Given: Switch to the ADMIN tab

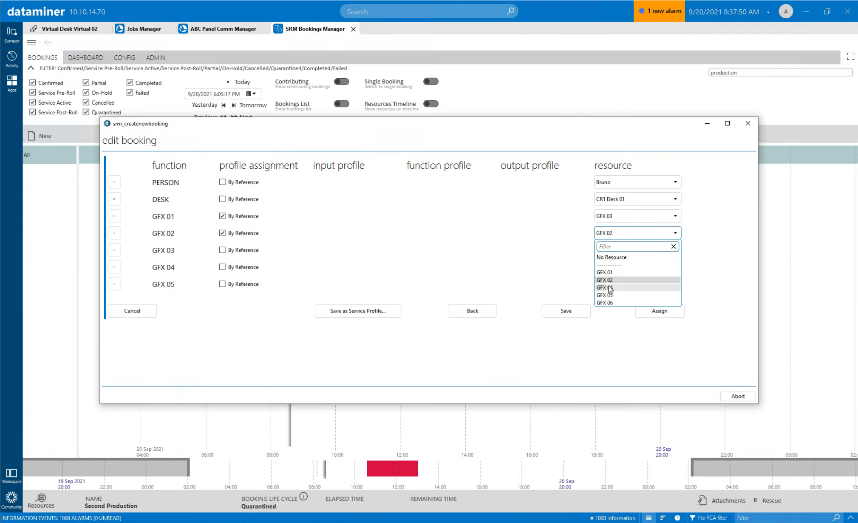Looking at the screenshot, I should pyautogui.click(x=156, y=57).
